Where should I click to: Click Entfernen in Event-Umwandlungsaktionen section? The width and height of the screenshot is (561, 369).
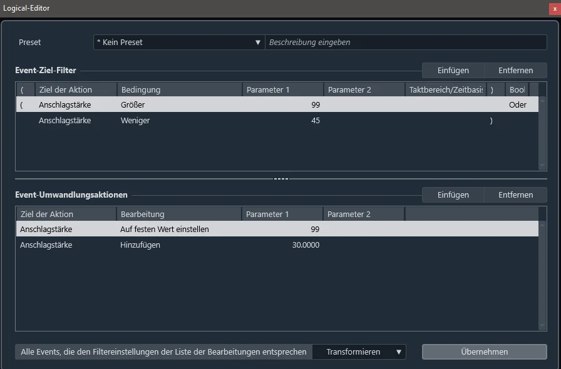pos(515,195)
